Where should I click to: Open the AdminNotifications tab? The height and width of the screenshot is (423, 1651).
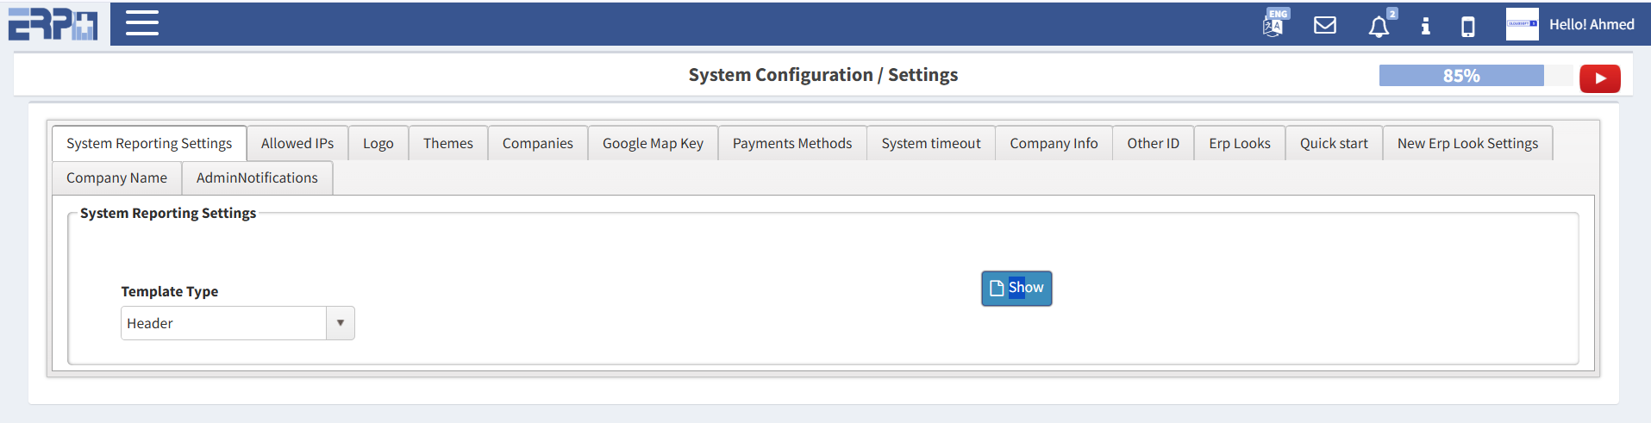(257, 177)
